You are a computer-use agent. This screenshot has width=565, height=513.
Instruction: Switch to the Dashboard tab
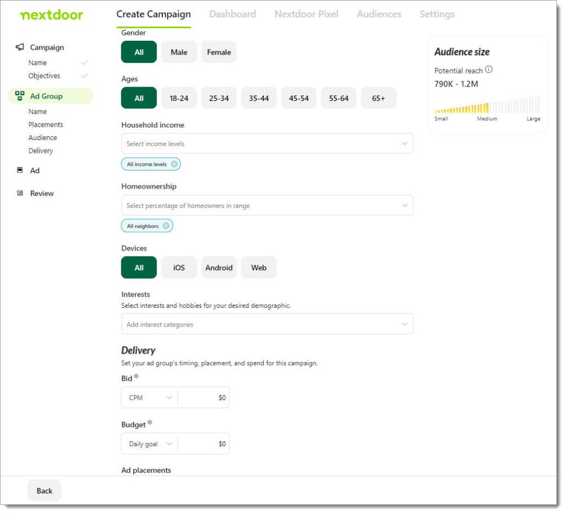(232, 14)
